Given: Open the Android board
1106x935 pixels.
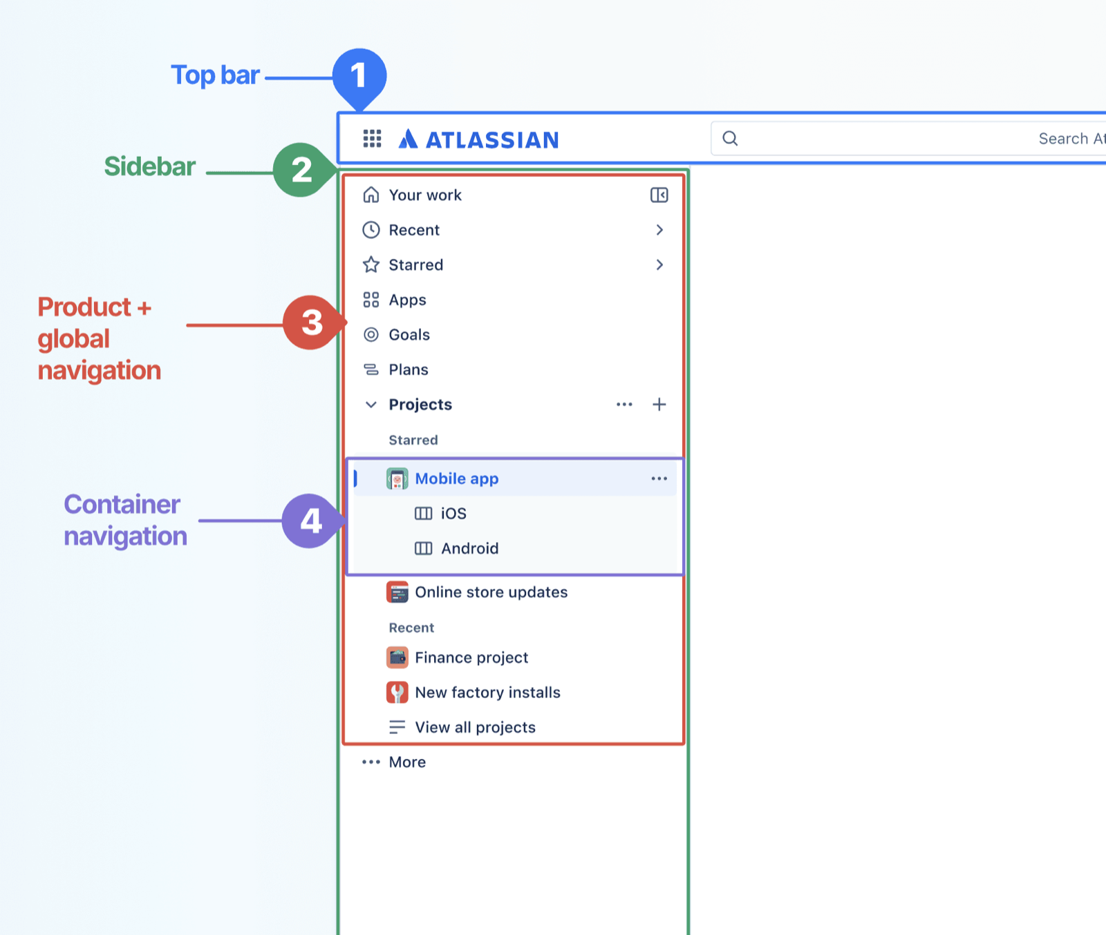Looking at the screenshot, I should pos(470,548).
